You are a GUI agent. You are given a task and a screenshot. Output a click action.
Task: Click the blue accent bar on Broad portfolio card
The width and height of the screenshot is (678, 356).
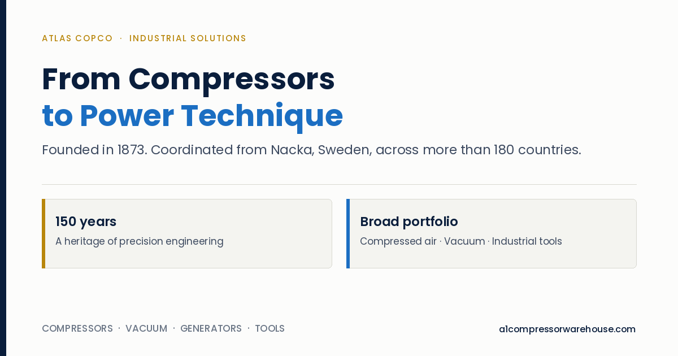pos(348,233)
